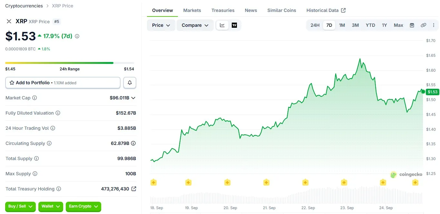Screen dimensions: 440x214
Task: Click the volume bars under the chart
Action: (x=286, y=195)
